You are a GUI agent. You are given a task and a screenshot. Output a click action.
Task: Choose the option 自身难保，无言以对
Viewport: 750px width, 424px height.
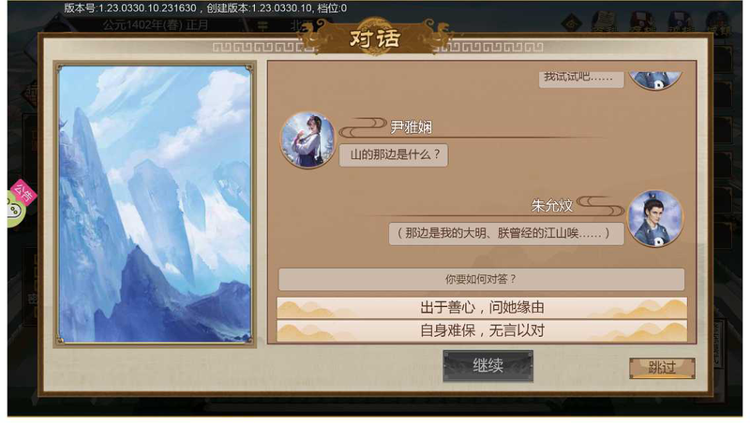[x=482, y=330]
